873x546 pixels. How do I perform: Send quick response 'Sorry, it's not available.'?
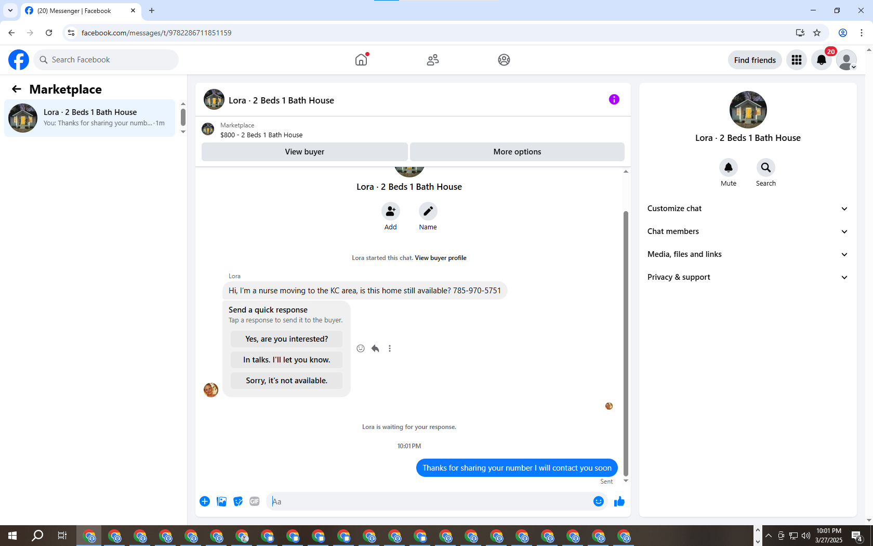pyautogui.click(x=287, y=381)
